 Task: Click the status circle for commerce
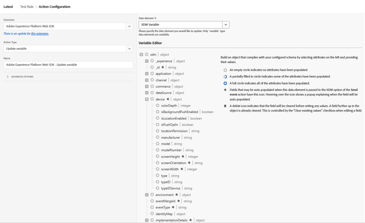tap(152, 86)
